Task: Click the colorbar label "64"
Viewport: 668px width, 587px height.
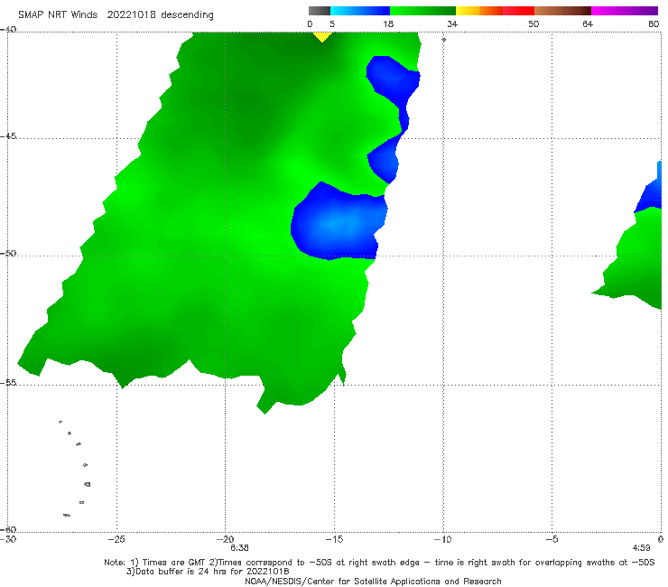Action: click(588, 23)
